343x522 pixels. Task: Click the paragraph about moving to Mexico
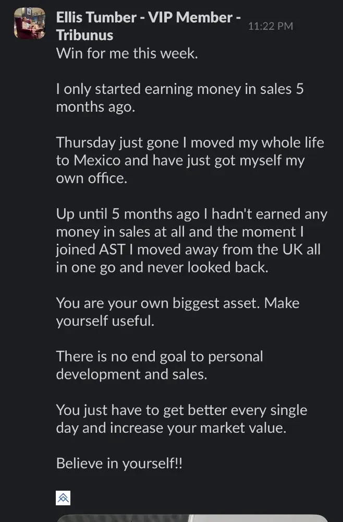click(190, 160)
